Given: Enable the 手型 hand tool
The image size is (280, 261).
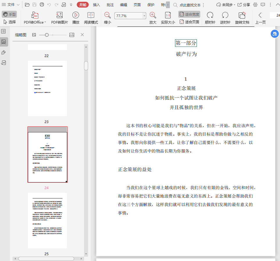Looking at the screenshot, I should [x=9, y=14].
